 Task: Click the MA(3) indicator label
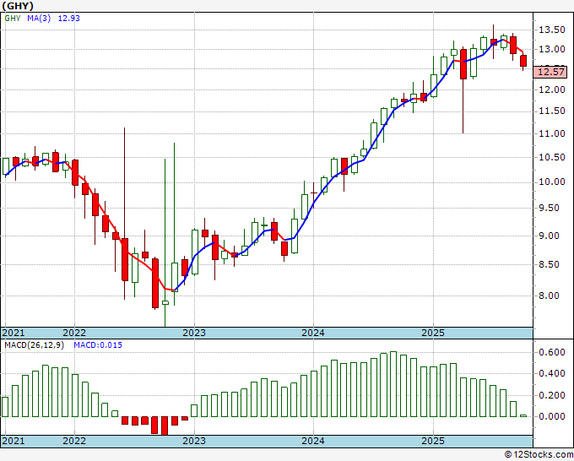39,19
